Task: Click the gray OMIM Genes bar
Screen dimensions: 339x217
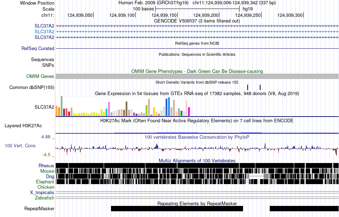Action: 197,76
